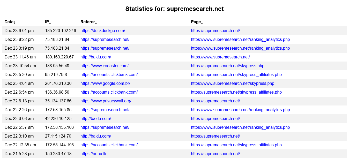Sort table by the Date column header
This screenshot has height=159, width=349.
coord(10,22)
